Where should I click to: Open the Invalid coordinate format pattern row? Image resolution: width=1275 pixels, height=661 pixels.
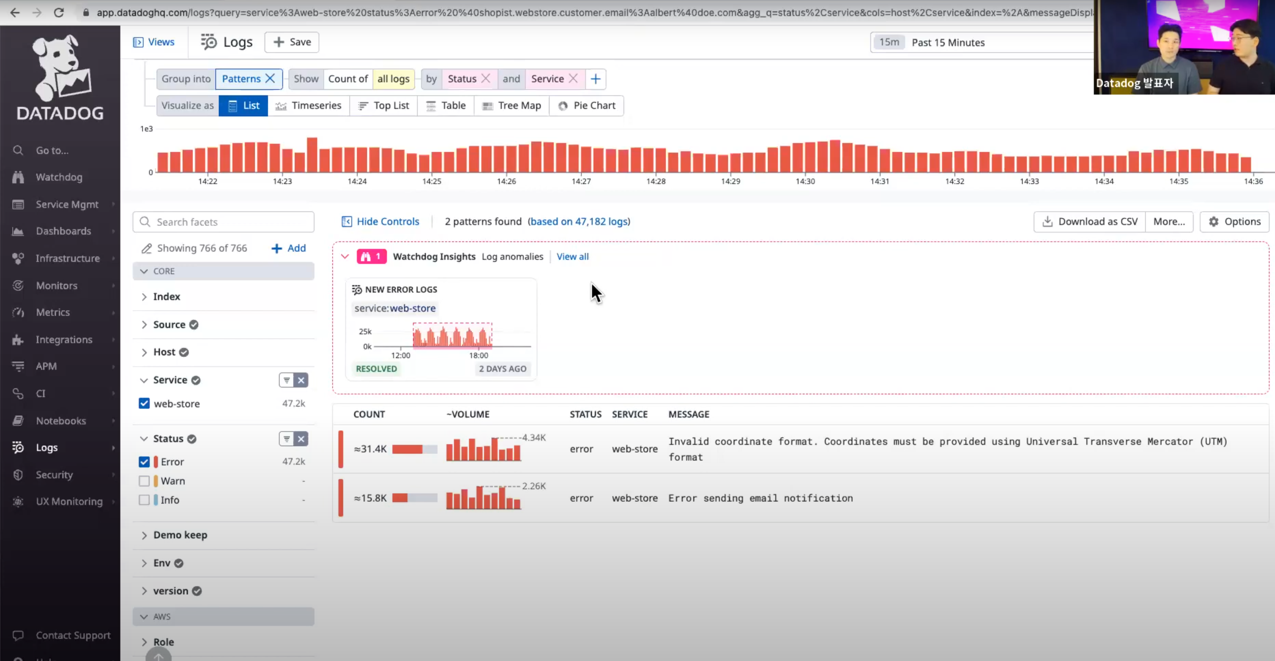pyautogui.click(x=800, y=449)
